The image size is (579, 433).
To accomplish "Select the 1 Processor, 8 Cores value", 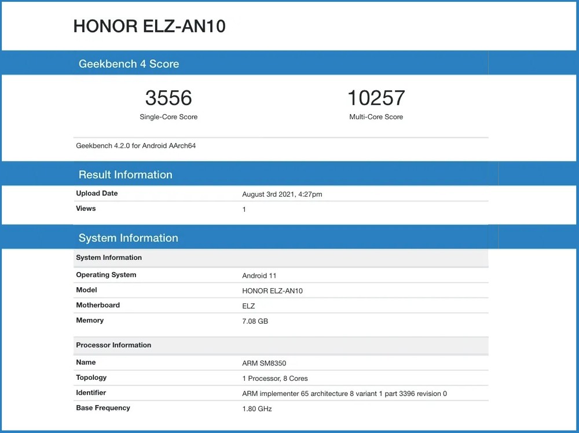I will [x=275, y=379].
